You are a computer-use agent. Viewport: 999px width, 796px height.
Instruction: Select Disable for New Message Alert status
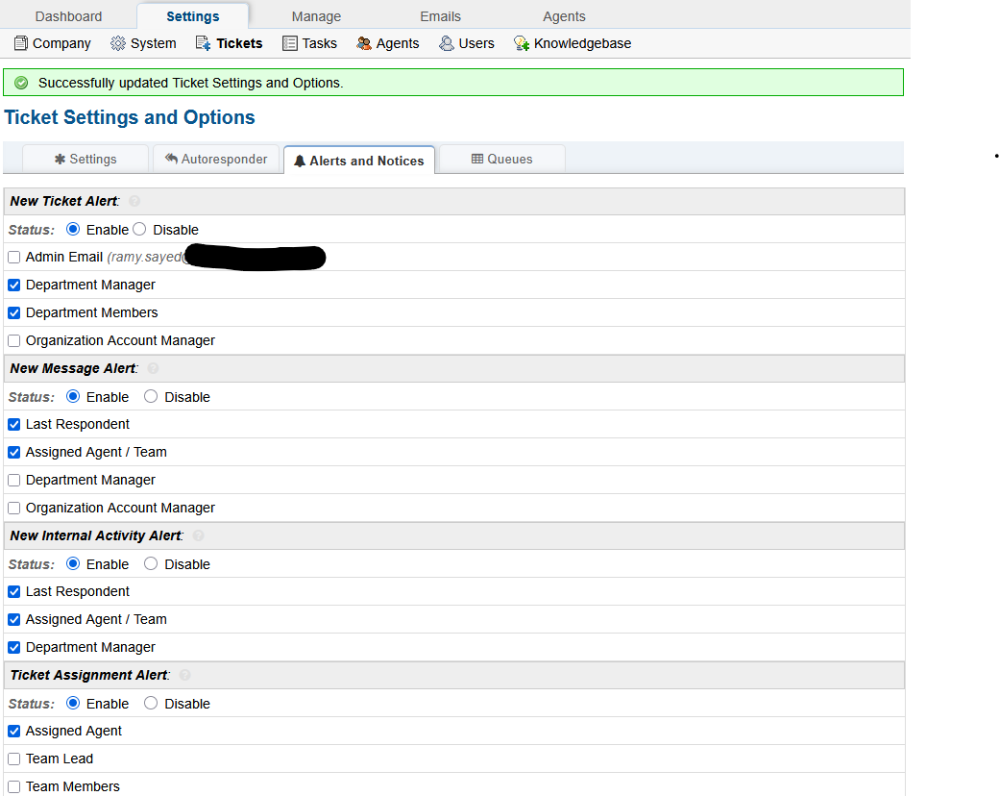pos(151,397)
